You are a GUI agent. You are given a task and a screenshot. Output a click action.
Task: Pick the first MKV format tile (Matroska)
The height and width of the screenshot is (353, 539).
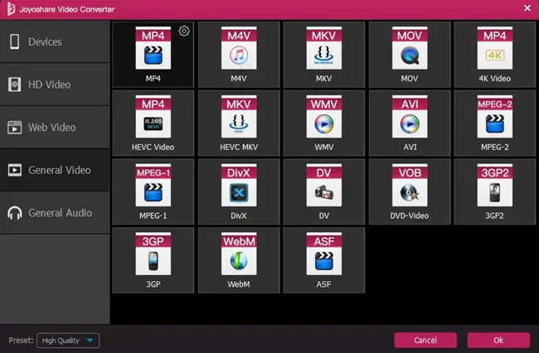(323, 55)
